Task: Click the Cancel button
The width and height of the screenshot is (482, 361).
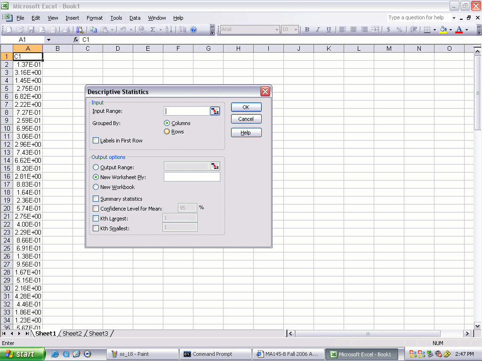Action: 246,119
